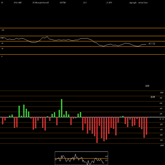Open the mini RSI overview chart thumbnail
Viewport: 165px width, 165px height.
point(82,158)
